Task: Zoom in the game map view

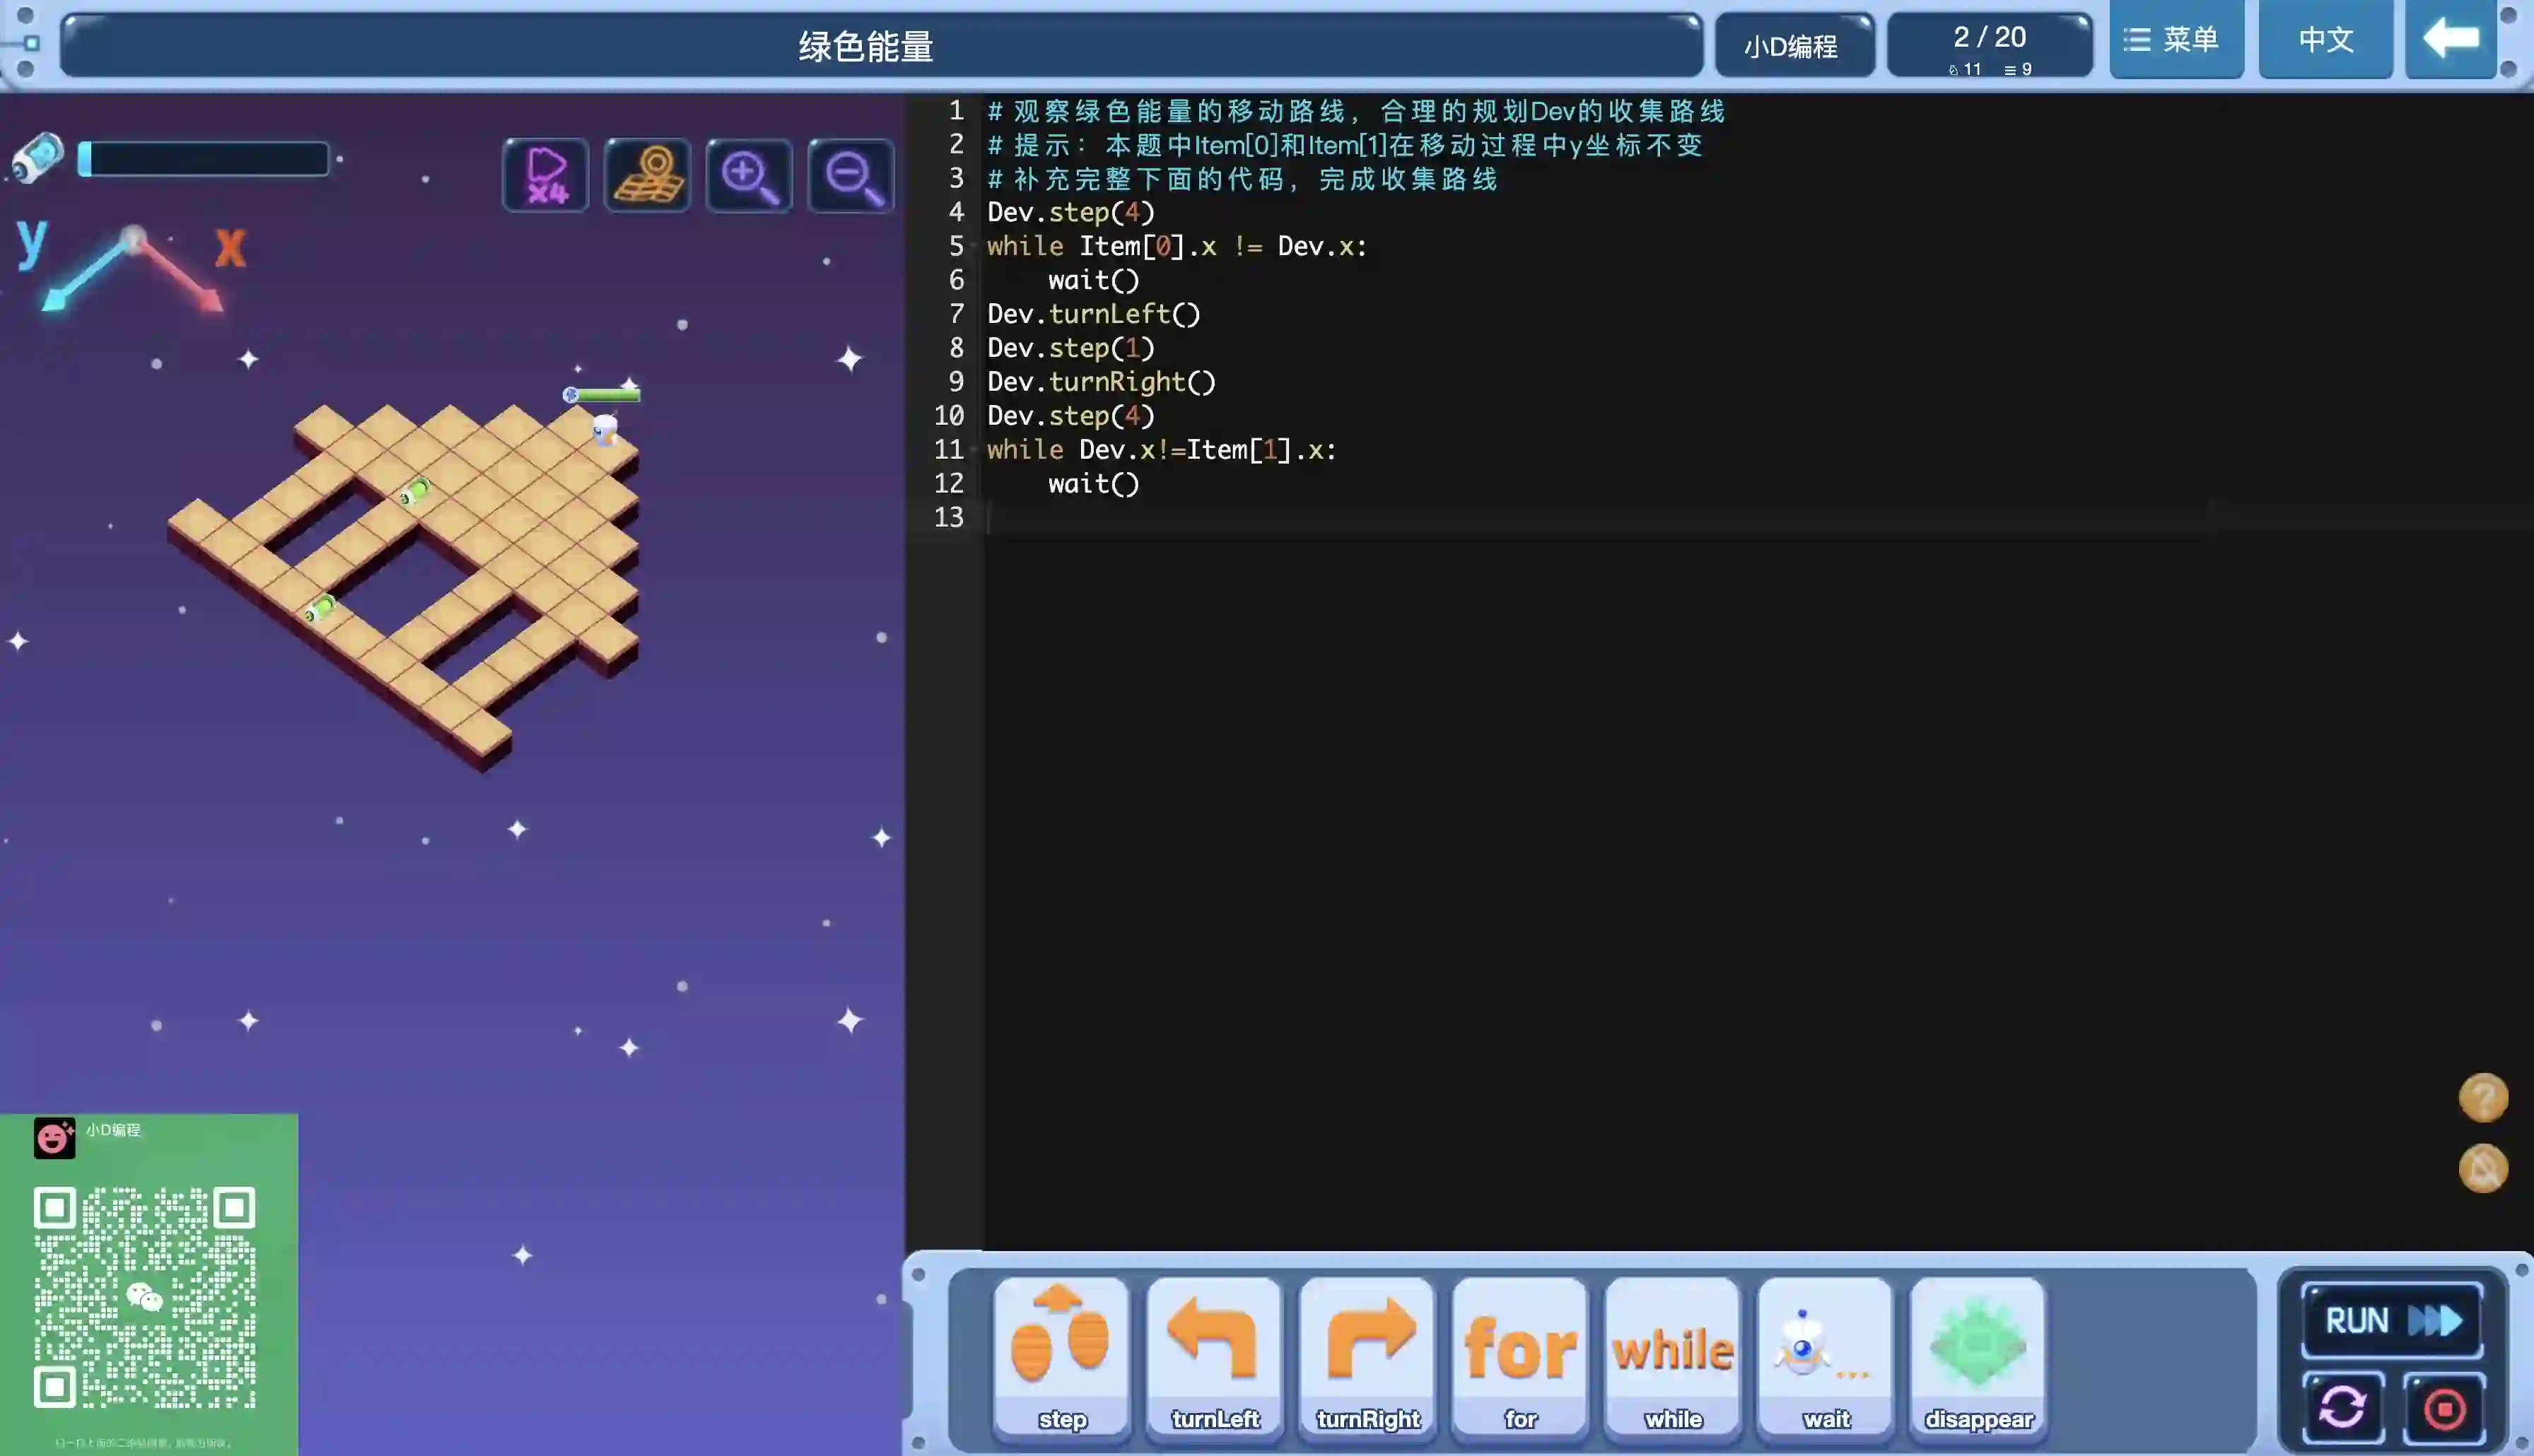Action: 749,175
